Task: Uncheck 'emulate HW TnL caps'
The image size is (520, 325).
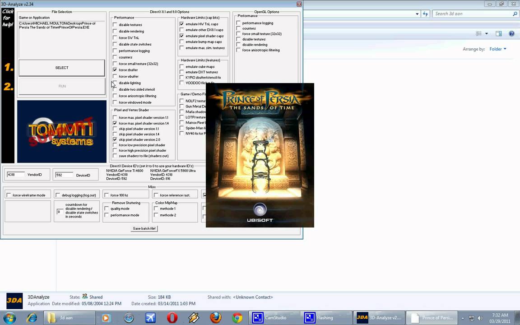Action: [x=182, y=24]
